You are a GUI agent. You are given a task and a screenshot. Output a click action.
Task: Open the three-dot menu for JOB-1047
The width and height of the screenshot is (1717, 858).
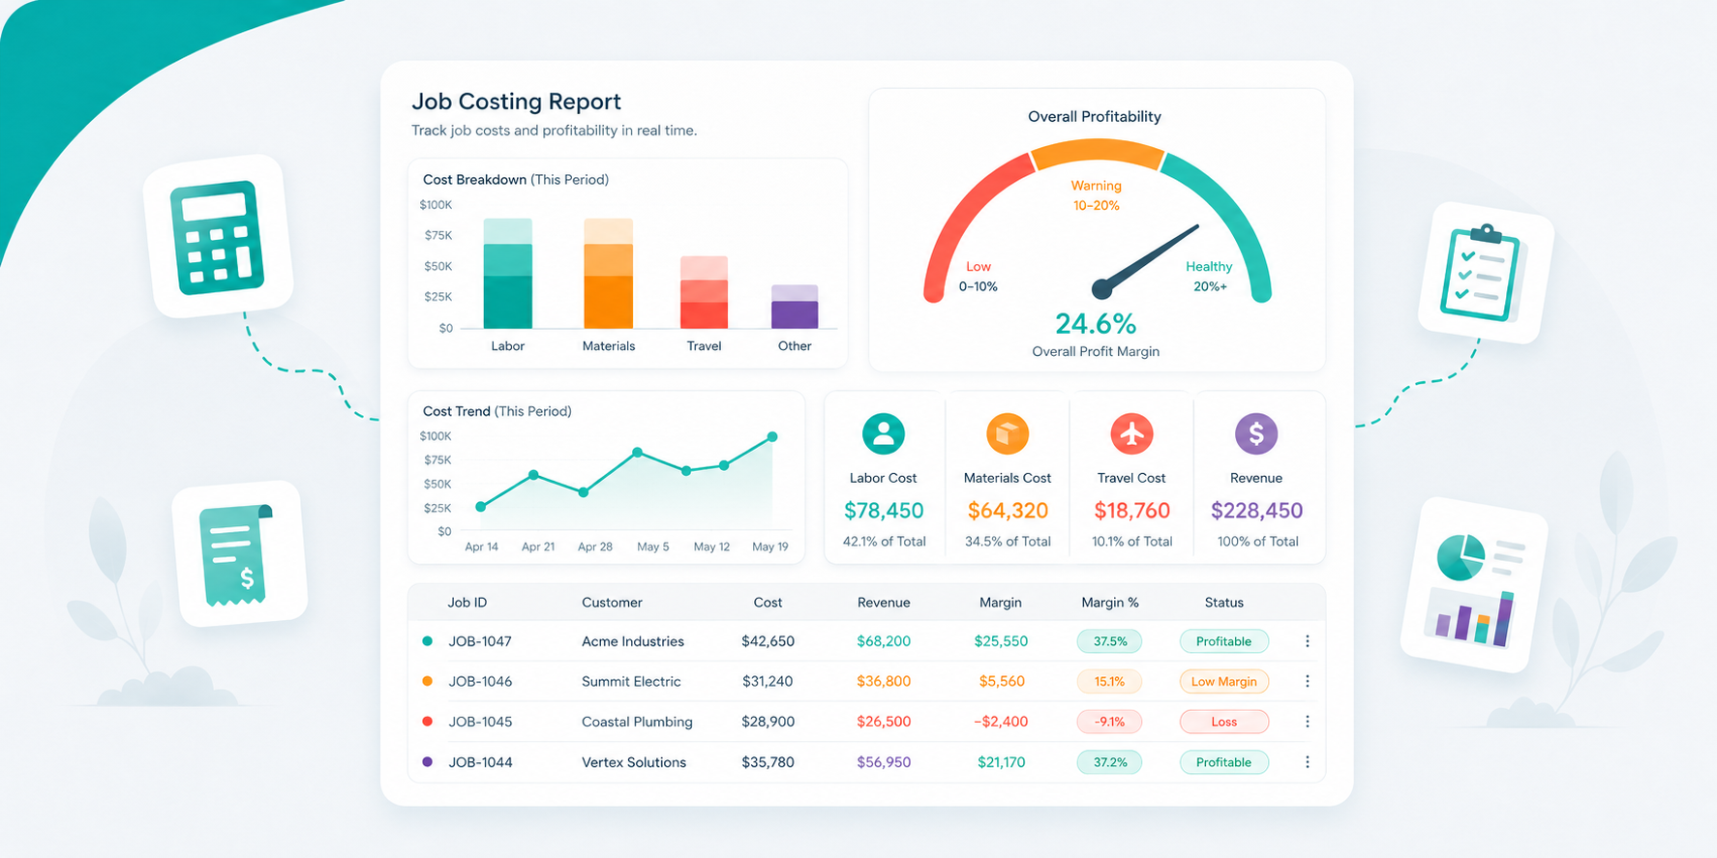pos(1308,641)
